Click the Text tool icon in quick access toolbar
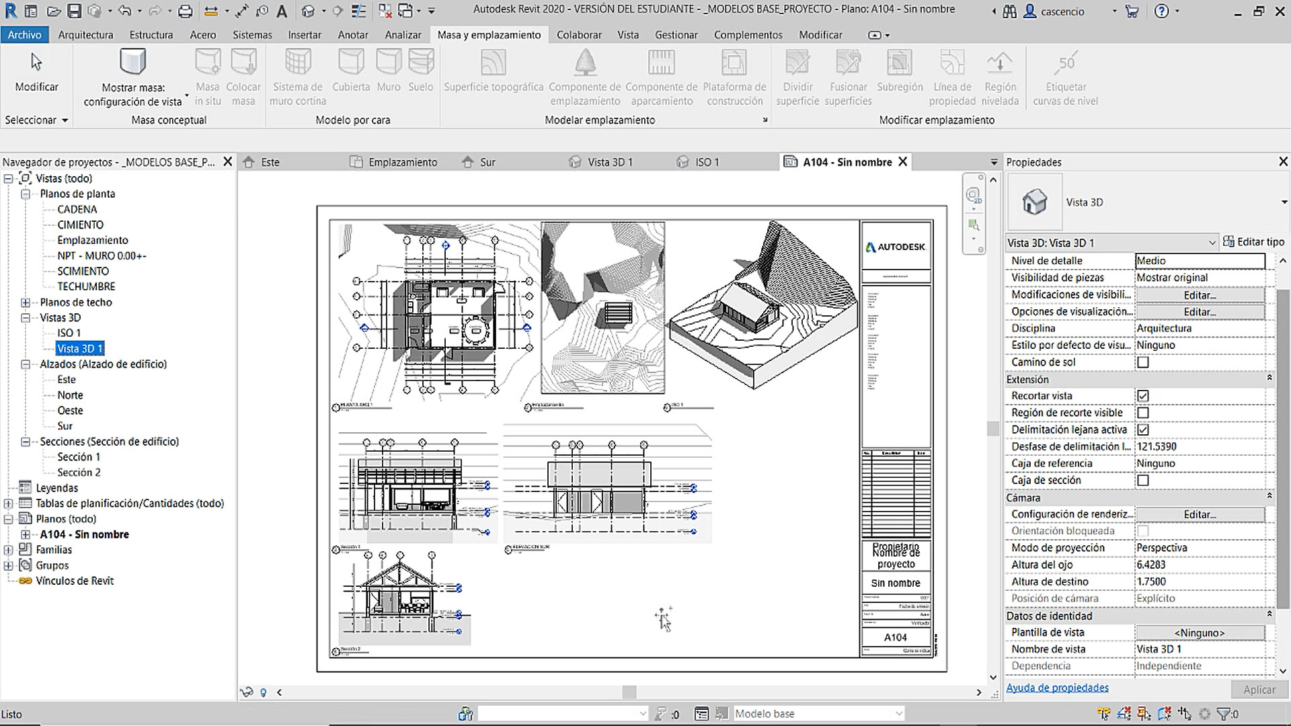Viewport: 1291px width, 726px height. click(x=282, y=11)
